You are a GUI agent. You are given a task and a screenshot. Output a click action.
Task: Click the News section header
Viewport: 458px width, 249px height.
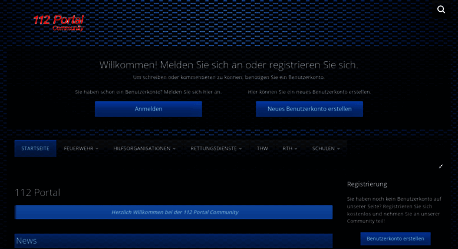[x=173, y=241]
